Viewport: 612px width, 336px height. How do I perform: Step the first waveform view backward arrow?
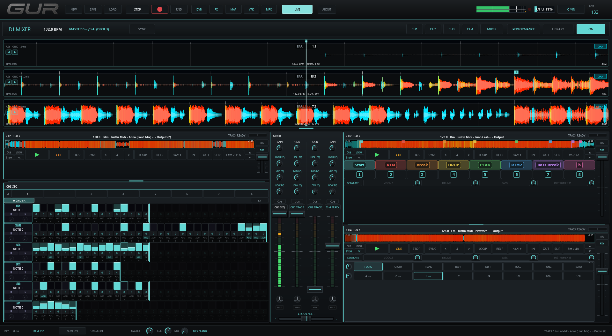point(9,52)
